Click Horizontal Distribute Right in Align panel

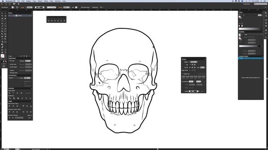coord(31,112)
